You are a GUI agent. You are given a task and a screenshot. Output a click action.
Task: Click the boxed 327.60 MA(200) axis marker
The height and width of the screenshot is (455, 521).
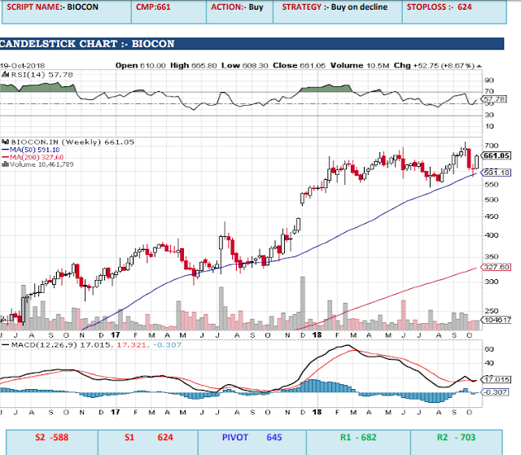coord(496,267)
